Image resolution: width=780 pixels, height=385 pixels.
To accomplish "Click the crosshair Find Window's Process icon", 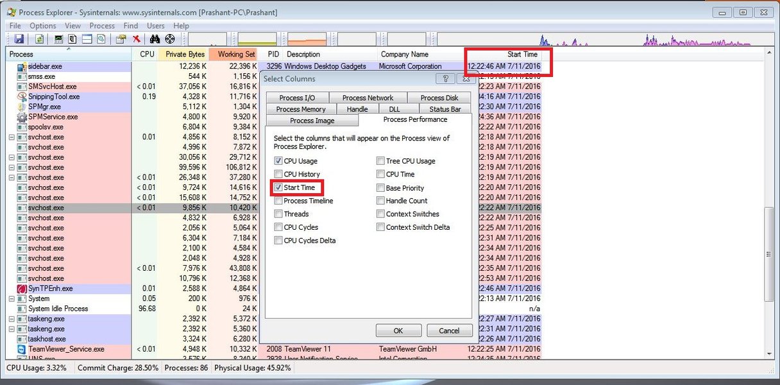I will click(x=170, y=39).
